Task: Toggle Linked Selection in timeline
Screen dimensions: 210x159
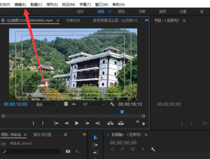Action: 132,149
